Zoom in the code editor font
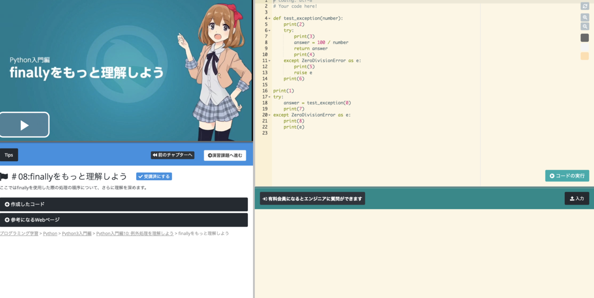594x298 pixels. pos(585,17)
